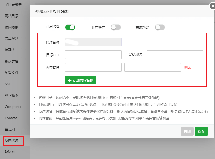This screenshot has height=159, width=215.
Task: Click the 代理目录 help note
Action: point(99,98)
